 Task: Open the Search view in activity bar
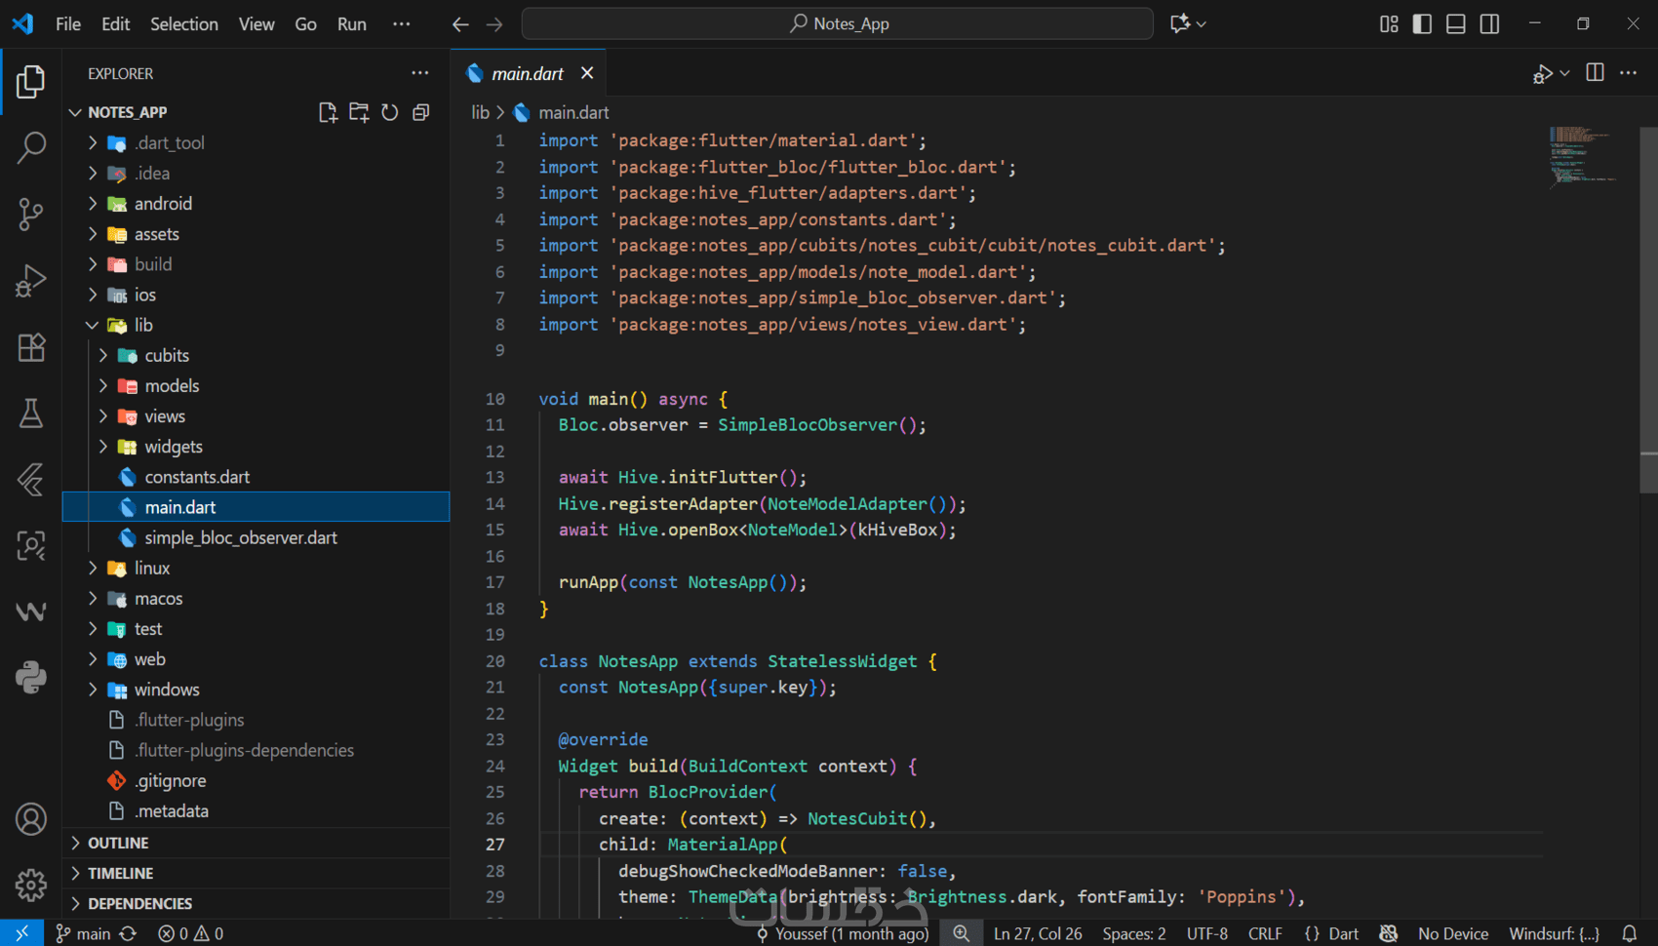[x=31, y=147]
